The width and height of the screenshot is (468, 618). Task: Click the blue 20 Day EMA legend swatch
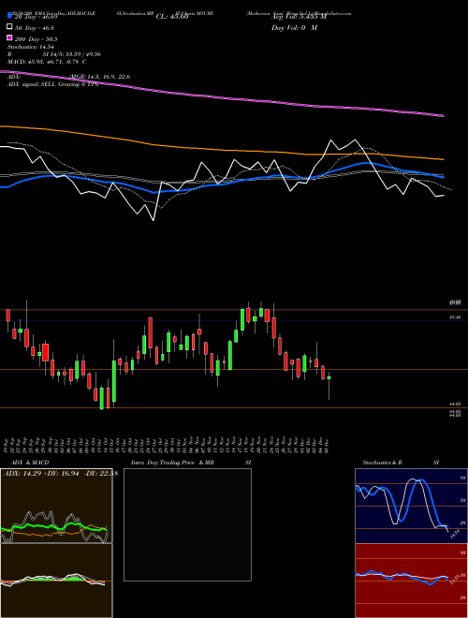pyautogui.click(x=9, y=16)
